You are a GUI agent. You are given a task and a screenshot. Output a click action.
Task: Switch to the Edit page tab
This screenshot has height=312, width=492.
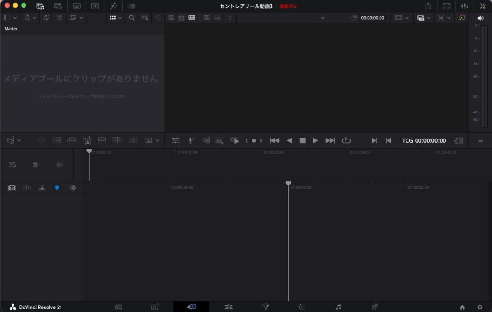[x=228, y=307]
